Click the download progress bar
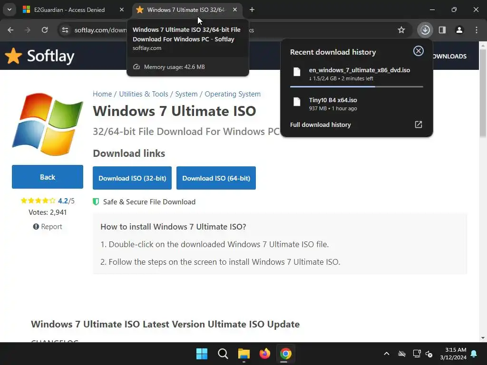 coord(357,86)
